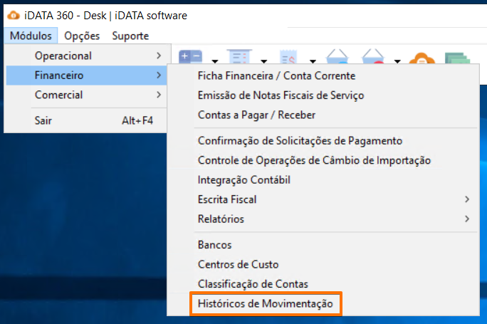Image resolution: width=487 pixels, height=324 pixels.
Task: Select Comercial in the Módulos menu
Action: click(x=86, y=95)
